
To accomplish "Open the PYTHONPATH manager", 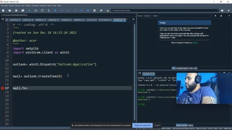I will coord(108,10).
